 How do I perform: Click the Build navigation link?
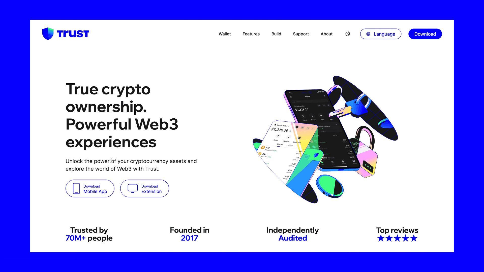coord(276,34)
